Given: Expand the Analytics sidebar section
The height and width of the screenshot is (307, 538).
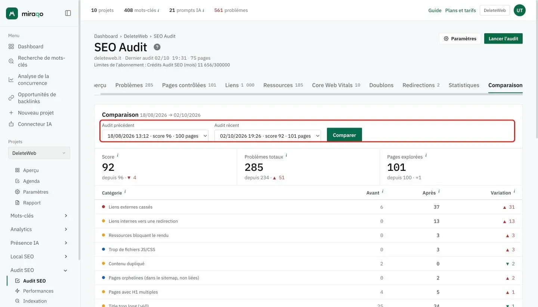Looking at the screenshot, I should point(39,229).
